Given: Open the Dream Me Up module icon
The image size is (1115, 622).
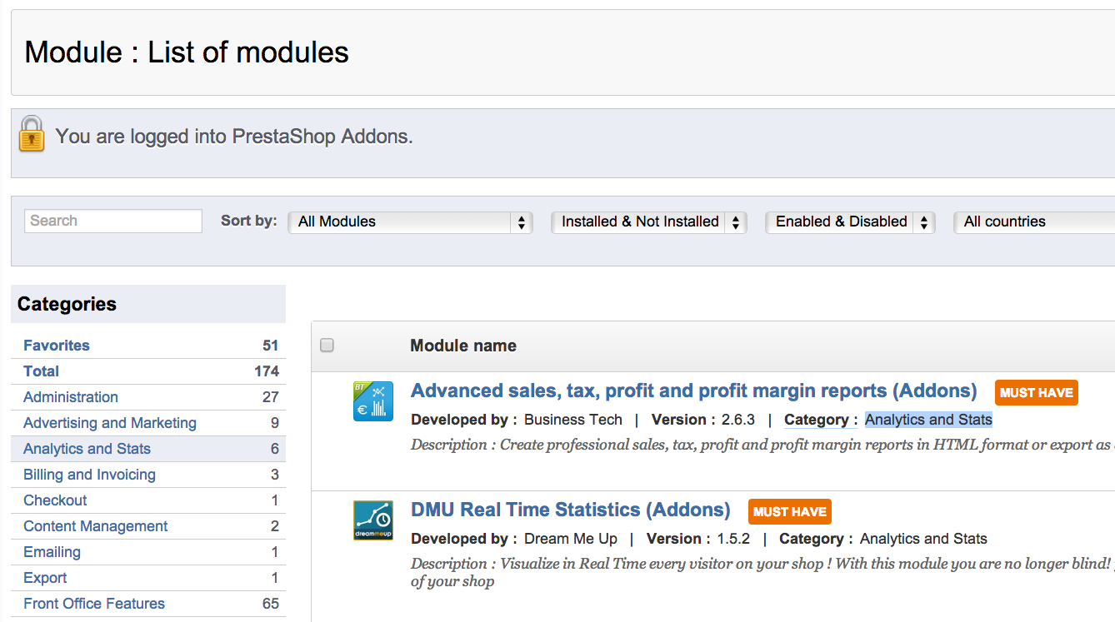Looking at the screenshot, I should click(373, 520).
